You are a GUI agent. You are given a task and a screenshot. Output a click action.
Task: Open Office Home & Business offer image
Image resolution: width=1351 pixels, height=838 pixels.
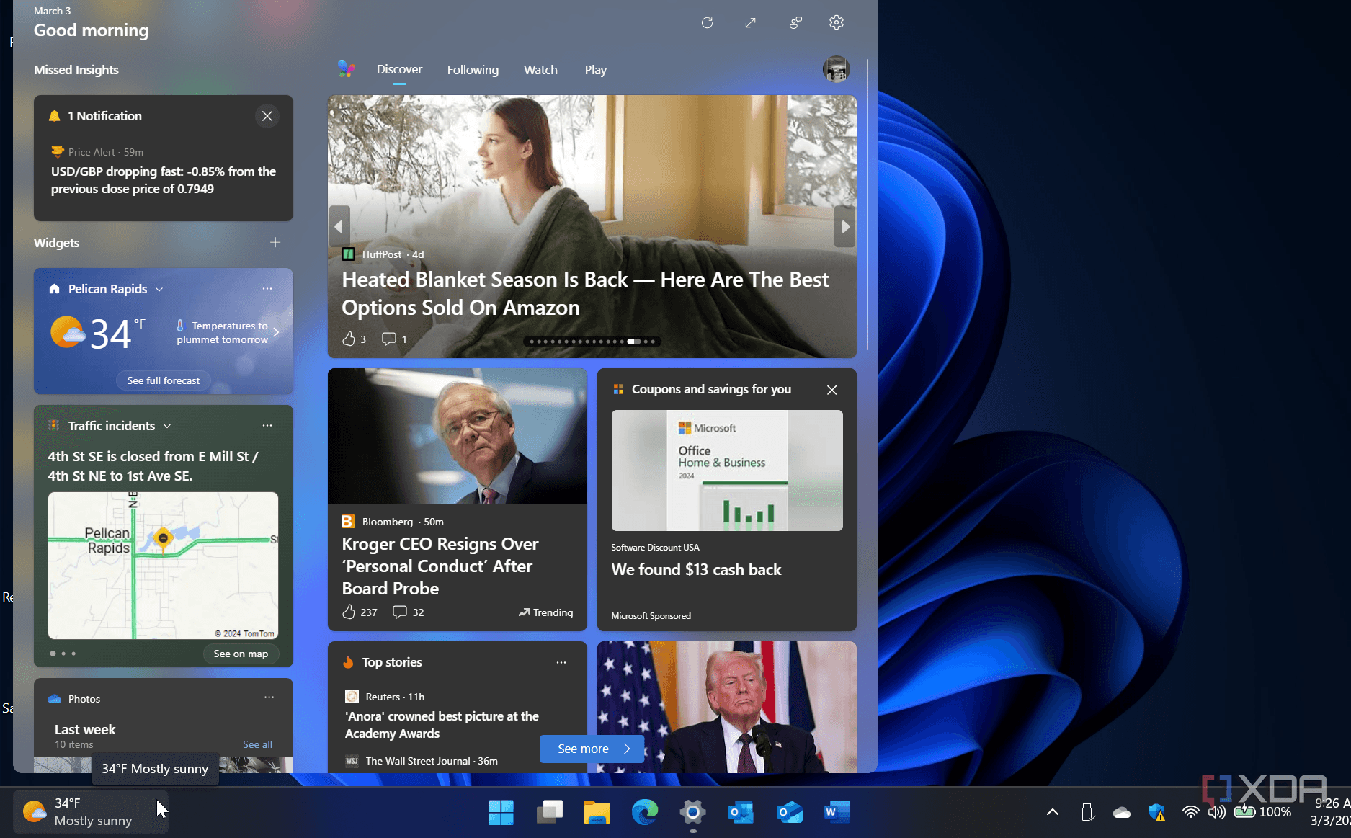[x=727, y=471]
